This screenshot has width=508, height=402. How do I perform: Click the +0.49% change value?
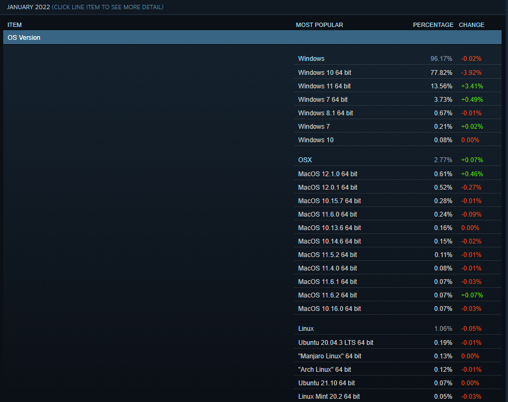(472, 100)
